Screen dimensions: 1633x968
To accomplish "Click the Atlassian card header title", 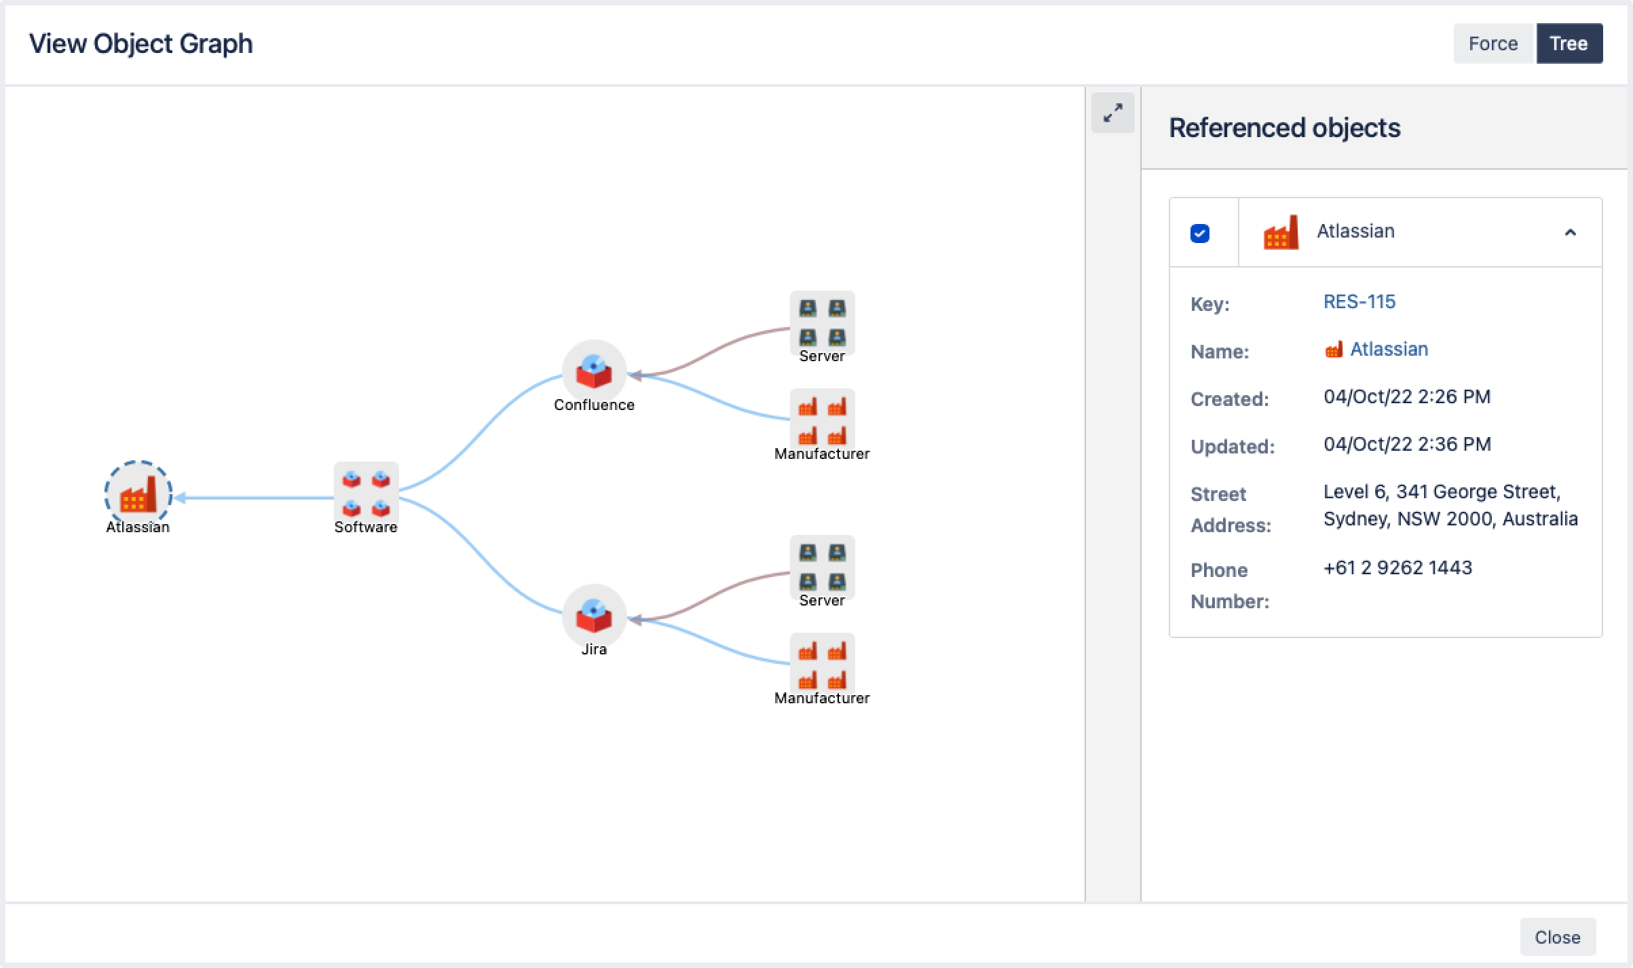I will pos(1355,231).
